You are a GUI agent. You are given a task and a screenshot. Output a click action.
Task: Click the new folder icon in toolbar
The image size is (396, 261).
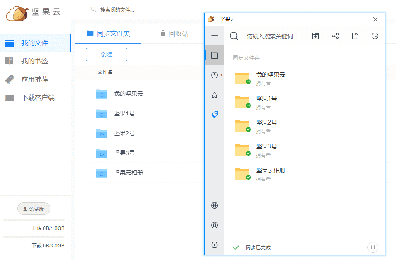[315, 36]
